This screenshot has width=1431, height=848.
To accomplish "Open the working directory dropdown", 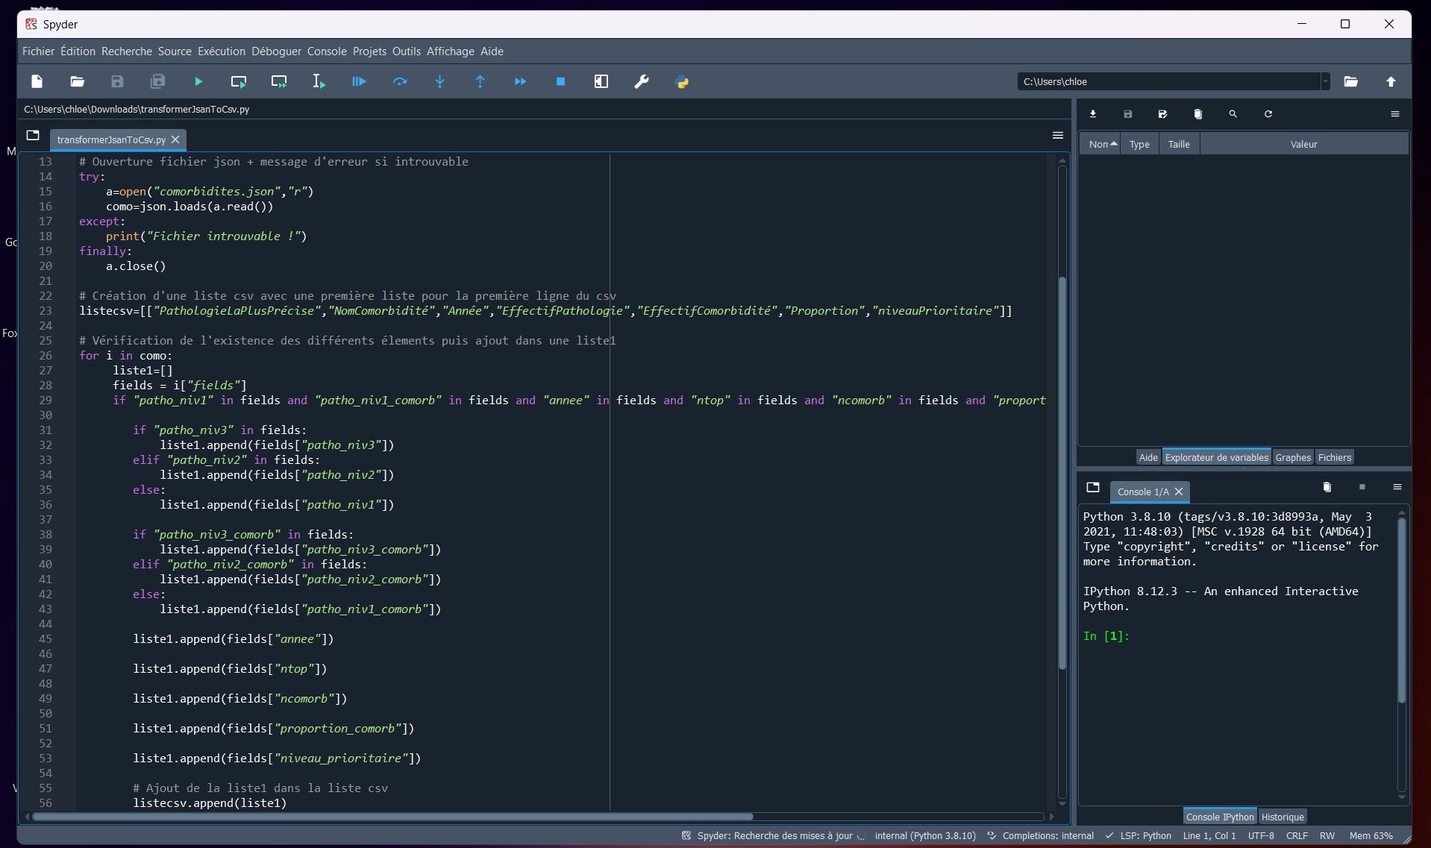I will pyautogui.click(x=1326, y=81).
